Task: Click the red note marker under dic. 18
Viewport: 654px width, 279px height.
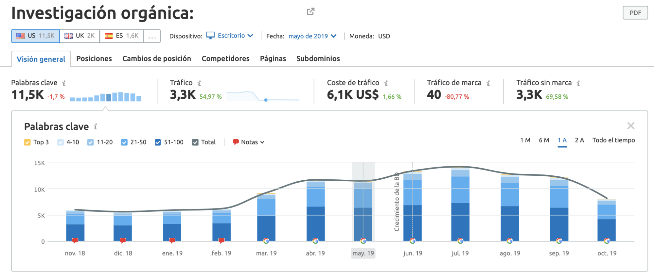Action: [123, 241]
